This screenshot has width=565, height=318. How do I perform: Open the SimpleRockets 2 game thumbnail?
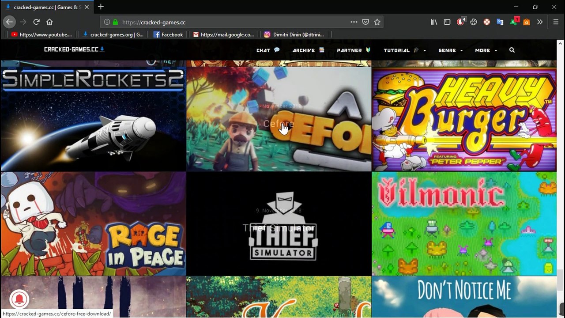[93, 119]
